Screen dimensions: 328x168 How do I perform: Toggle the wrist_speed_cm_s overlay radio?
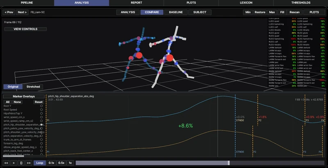pyautogui.click(x=41, y=117)
